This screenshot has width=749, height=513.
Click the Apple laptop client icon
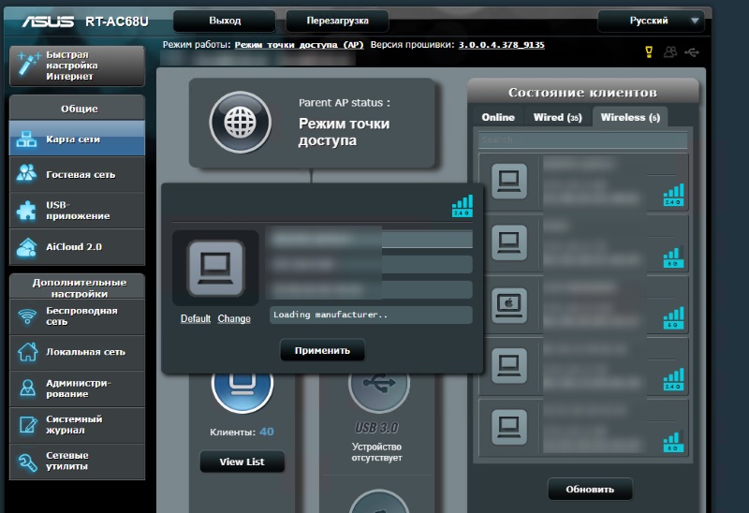(x=509, y=305)
